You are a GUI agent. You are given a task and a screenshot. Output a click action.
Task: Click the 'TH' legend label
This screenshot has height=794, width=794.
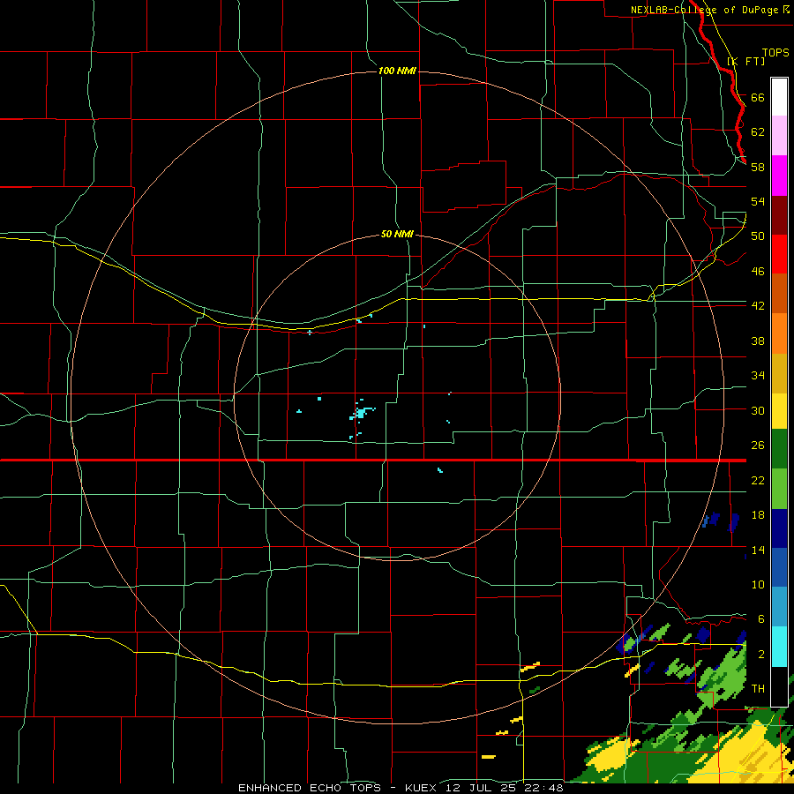pyautogui.click(x=758, y=689)
